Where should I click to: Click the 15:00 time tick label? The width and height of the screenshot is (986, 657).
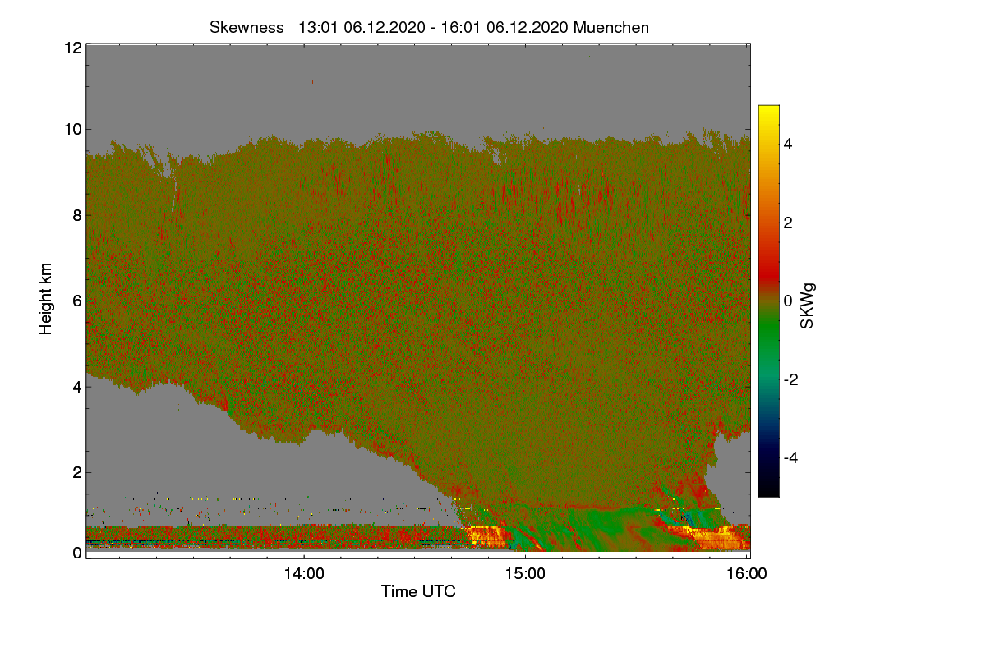click(525, 574)
